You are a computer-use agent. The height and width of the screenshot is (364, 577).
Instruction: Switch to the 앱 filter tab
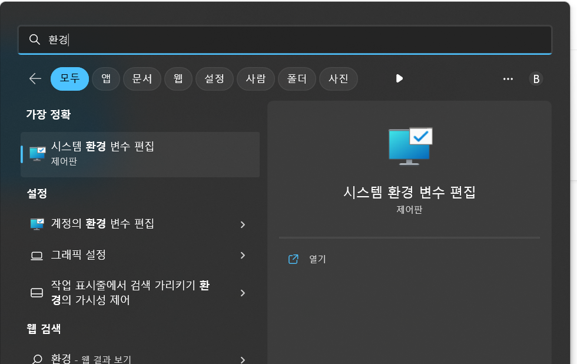(106, 78)
